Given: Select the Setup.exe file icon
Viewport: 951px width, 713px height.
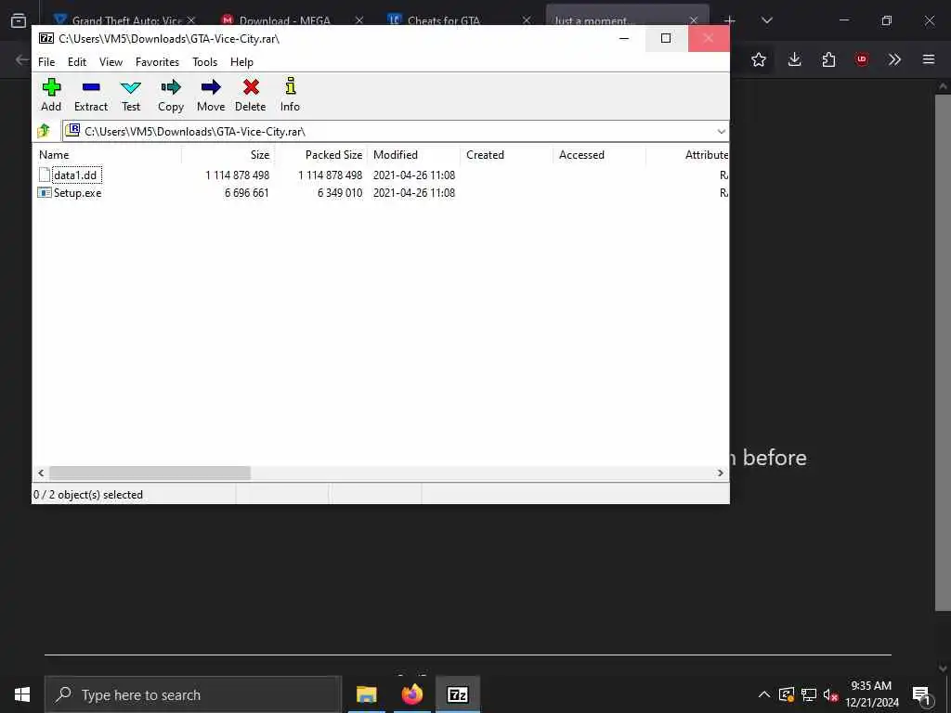Looking at the screenshot, I should tap(45, 193).
